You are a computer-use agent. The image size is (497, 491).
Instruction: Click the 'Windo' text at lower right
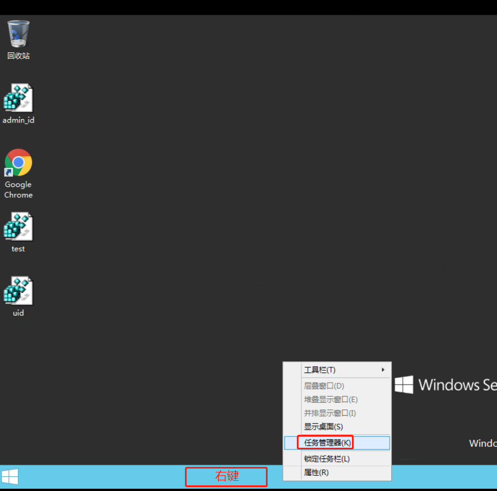(x=482, y=443)
